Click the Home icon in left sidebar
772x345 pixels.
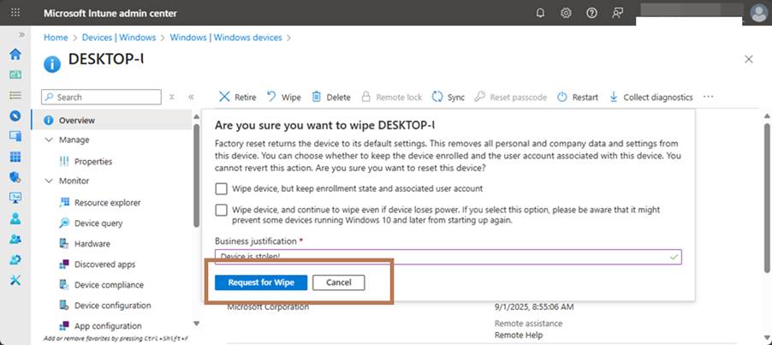point(15,54)
